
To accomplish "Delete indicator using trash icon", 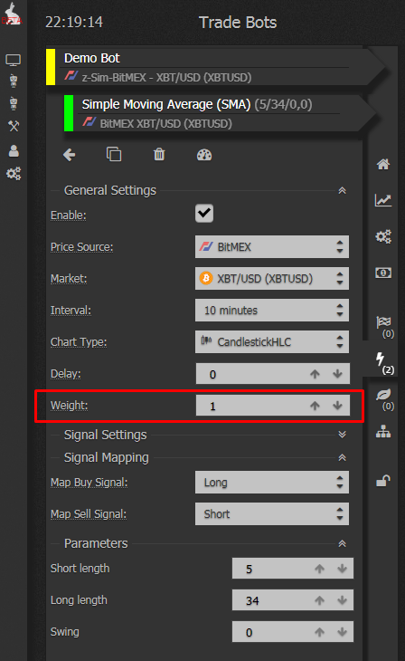I will (159, 154).
